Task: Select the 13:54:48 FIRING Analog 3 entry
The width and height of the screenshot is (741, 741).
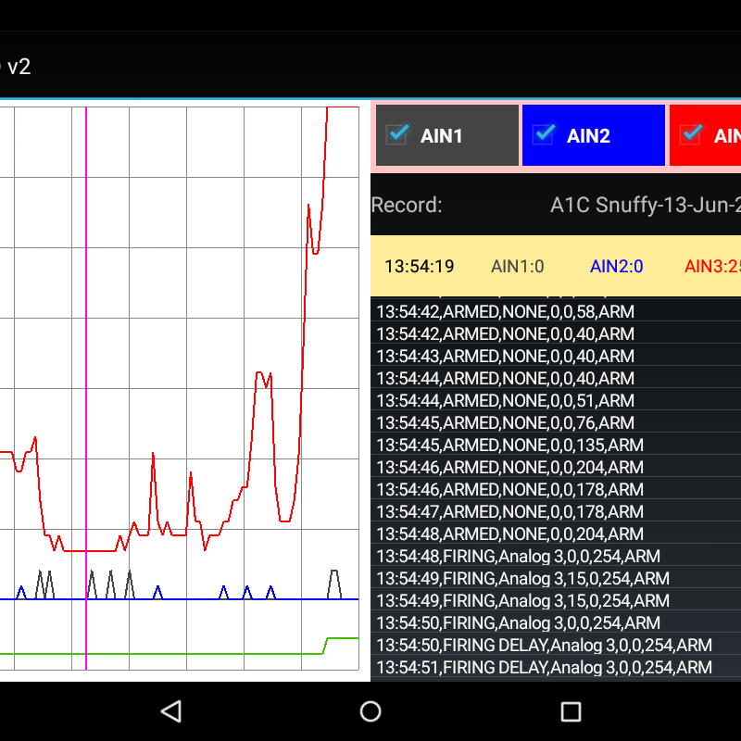Action: pyautogui.click(x=518, y=556)
